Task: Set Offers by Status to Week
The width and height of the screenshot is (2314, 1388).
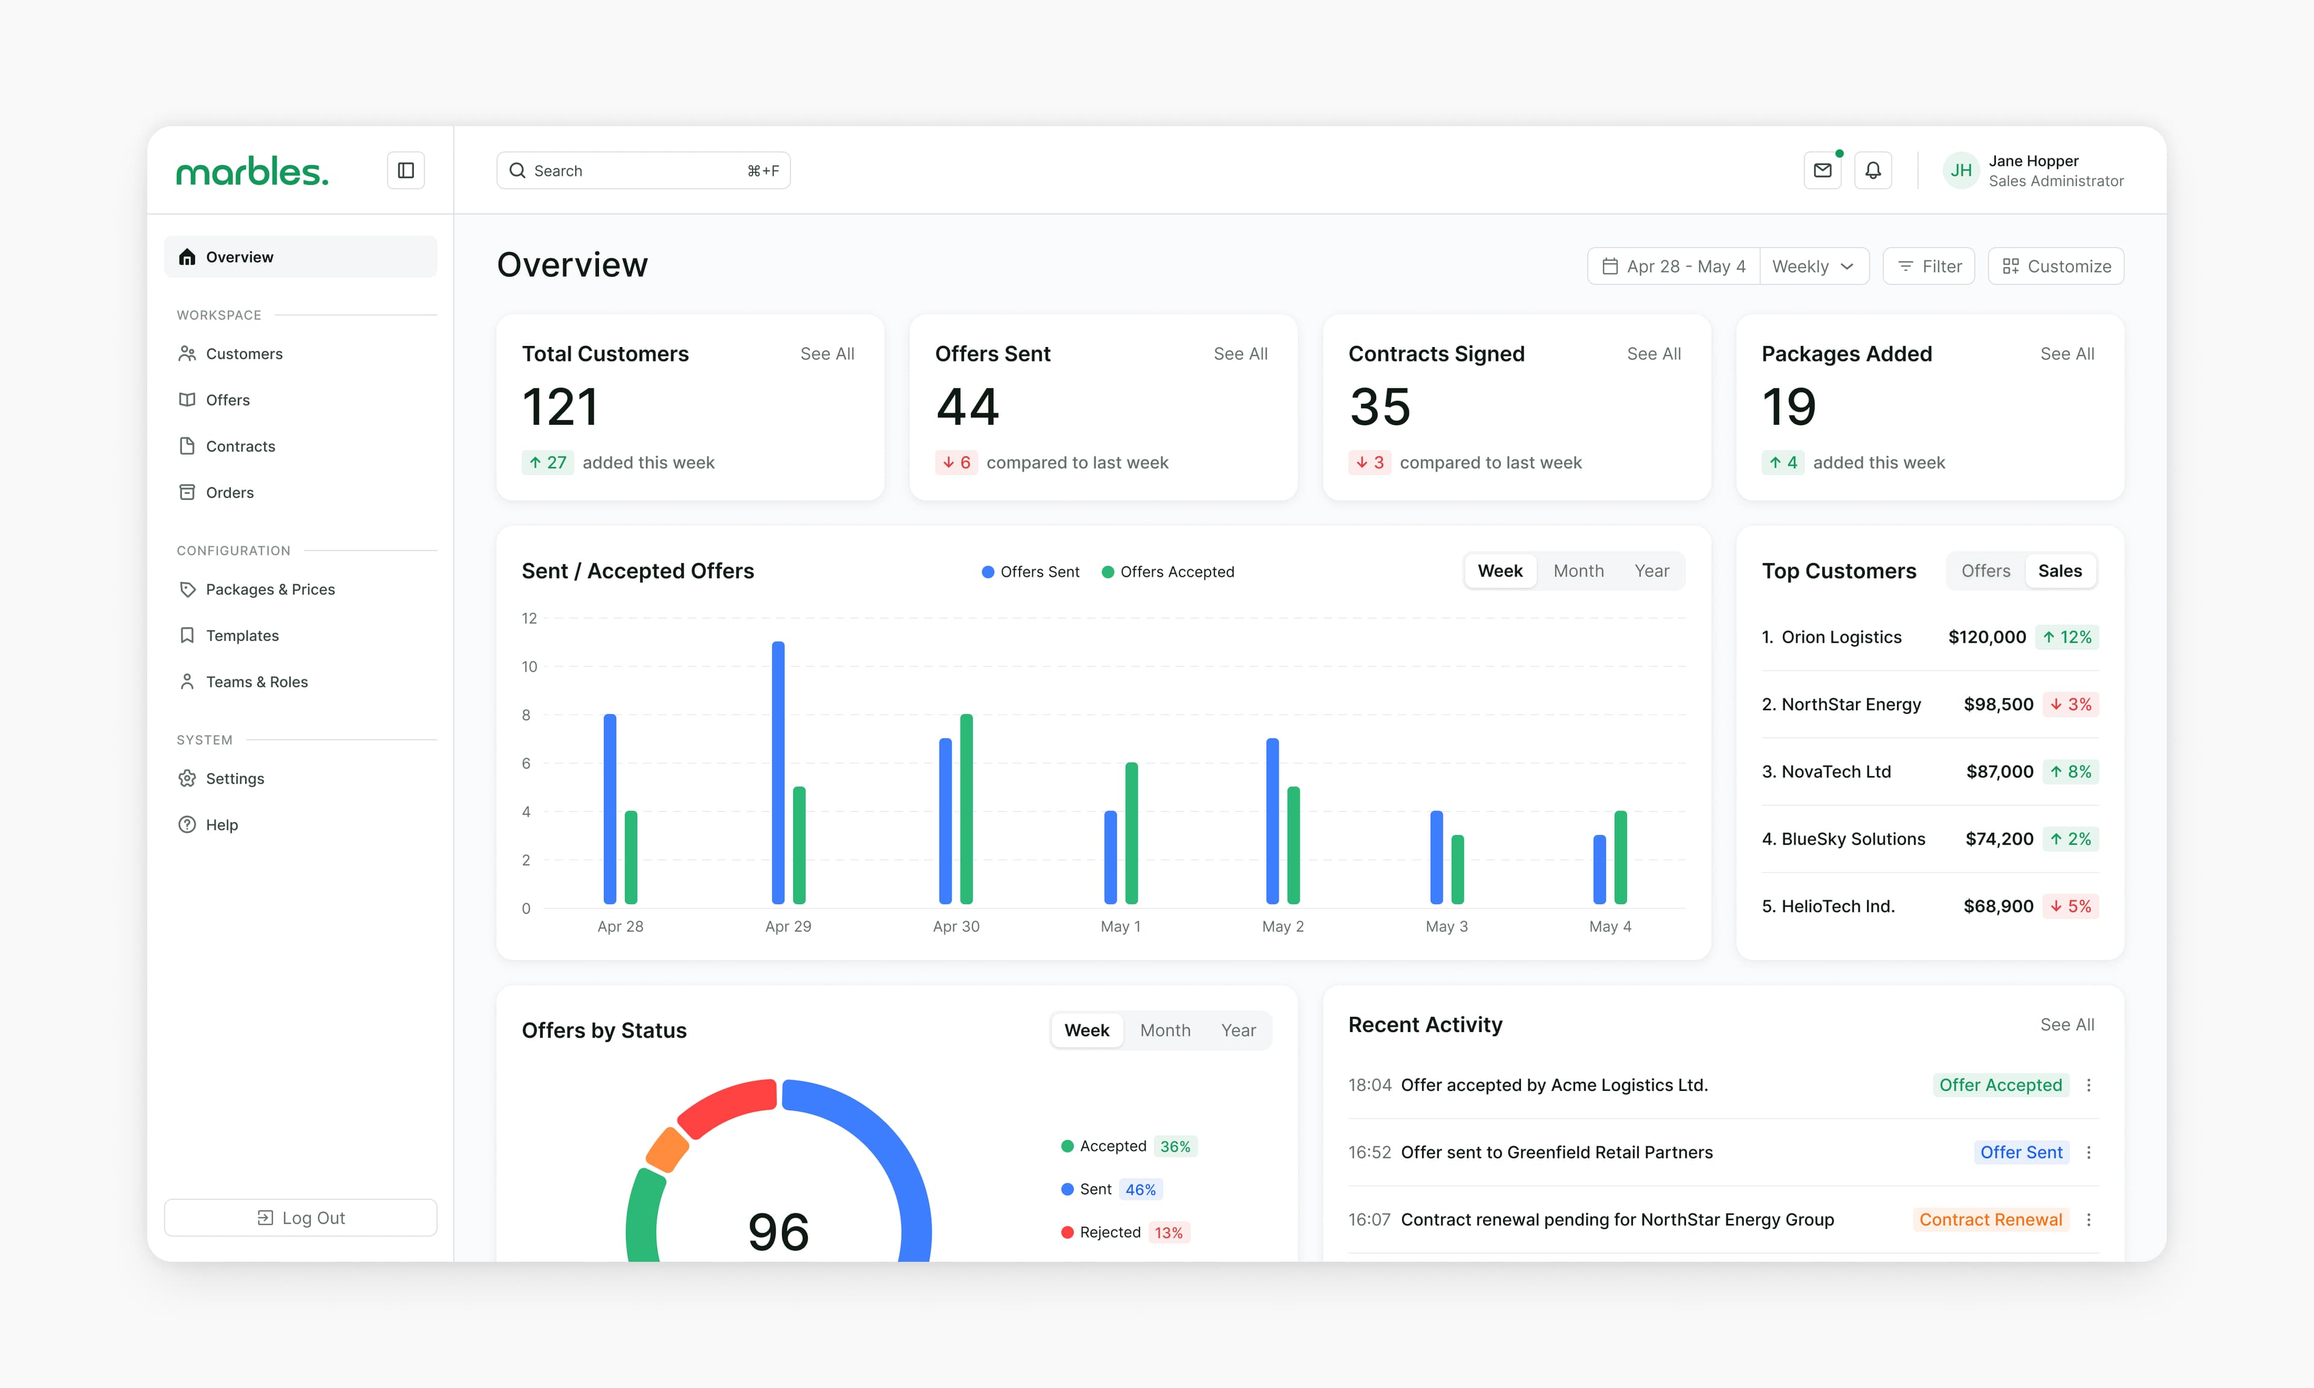Action: click(x=1087, y=1030)
